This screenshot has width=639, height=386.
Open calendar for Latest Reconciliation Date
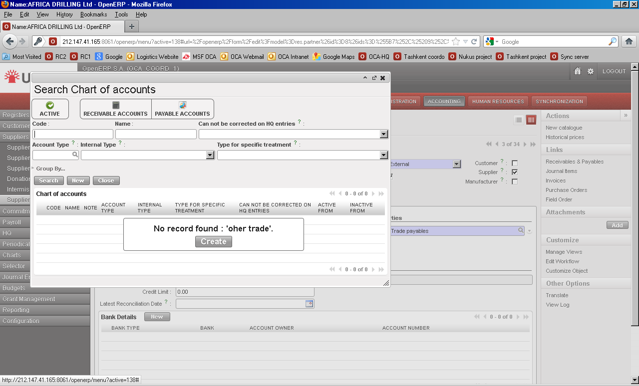[x=309, y=303]
